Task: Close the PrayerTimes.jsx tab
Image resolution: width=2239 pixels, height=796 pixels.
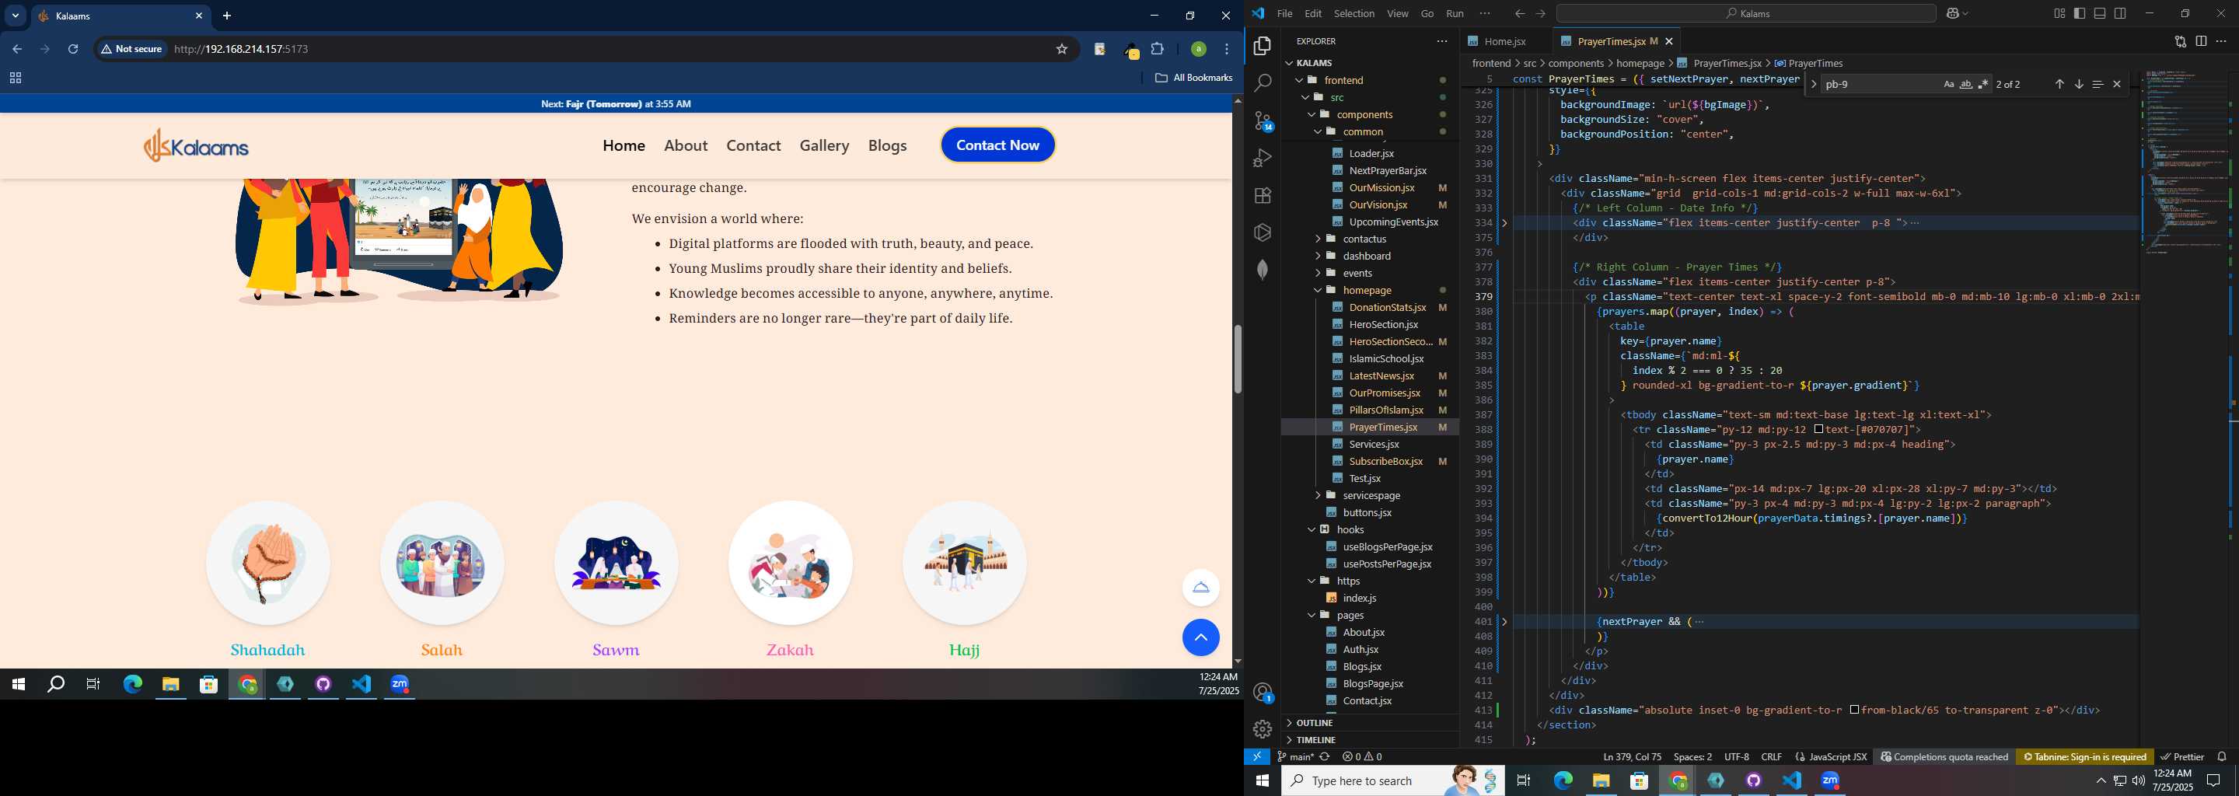Action: pos(1669,42)
